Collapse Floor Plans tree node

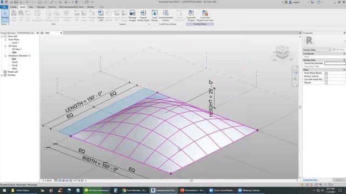pos(5,39)
